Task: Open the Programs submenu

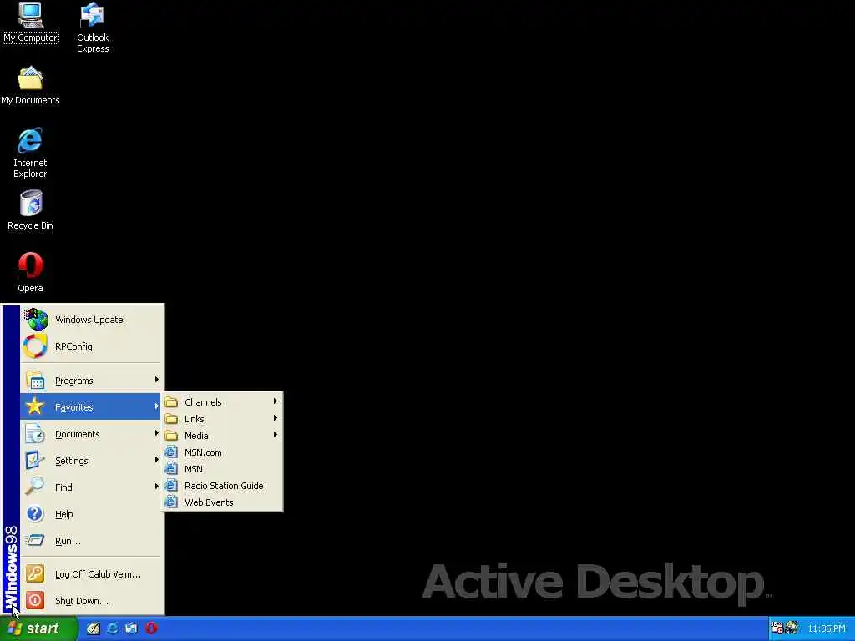Action: [91, 381]
